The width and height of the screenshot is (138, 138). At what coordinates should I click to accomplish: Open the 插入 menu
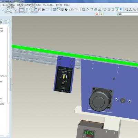coord(5,5)
